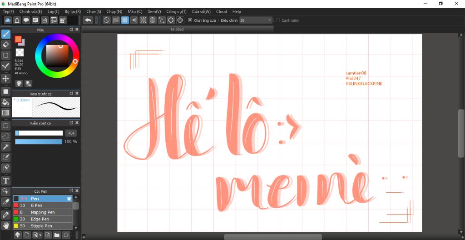This screenshot has width=465, height=240.
Task: Enable vanishing point snap guide
Action: point(134,20)
